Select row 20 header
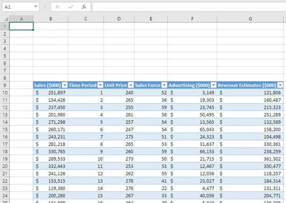The width and height of the screenshot is (286, 203). 5,166
